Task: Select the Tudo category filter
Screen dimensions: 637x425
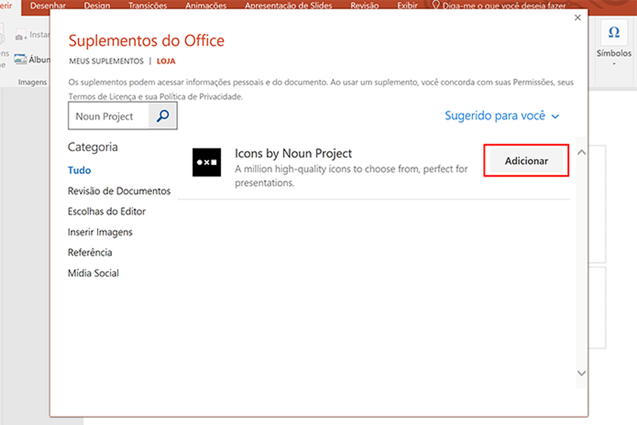Action: [79, 170]
